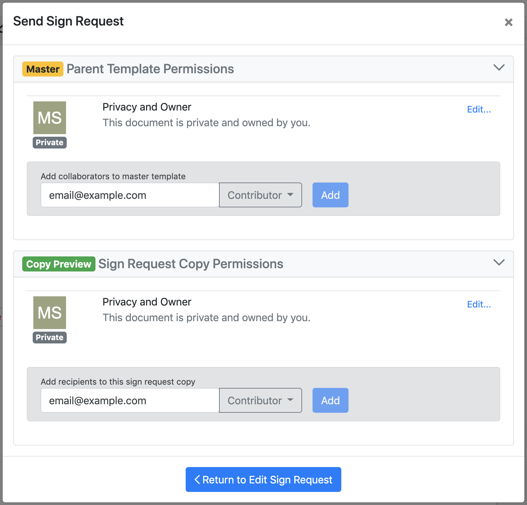527x505 pixels.
Task: Collapse the Parent Template Permissions section
Action: (499, 68)
